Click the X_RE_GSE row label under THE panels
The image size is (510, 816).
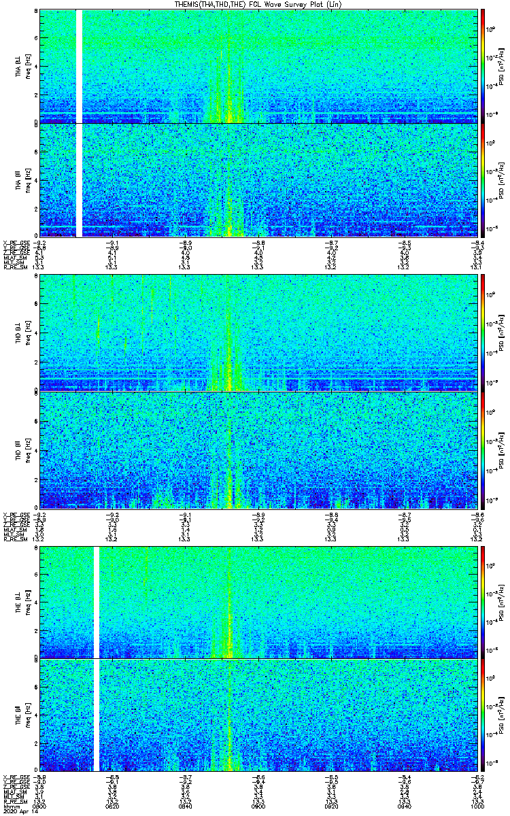[x=16, y=777]
